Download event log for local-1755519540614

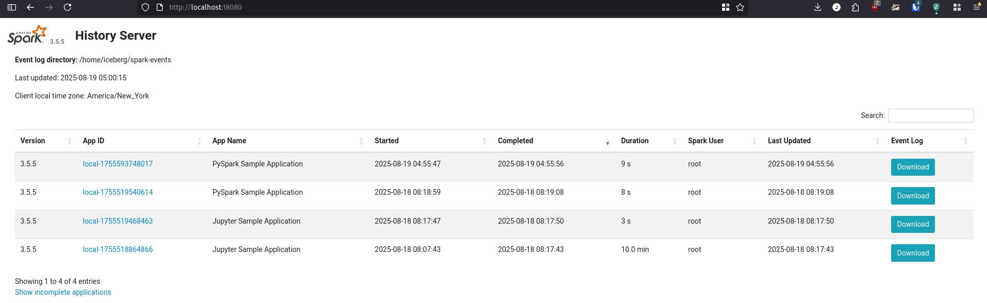[x=912, y=196]
